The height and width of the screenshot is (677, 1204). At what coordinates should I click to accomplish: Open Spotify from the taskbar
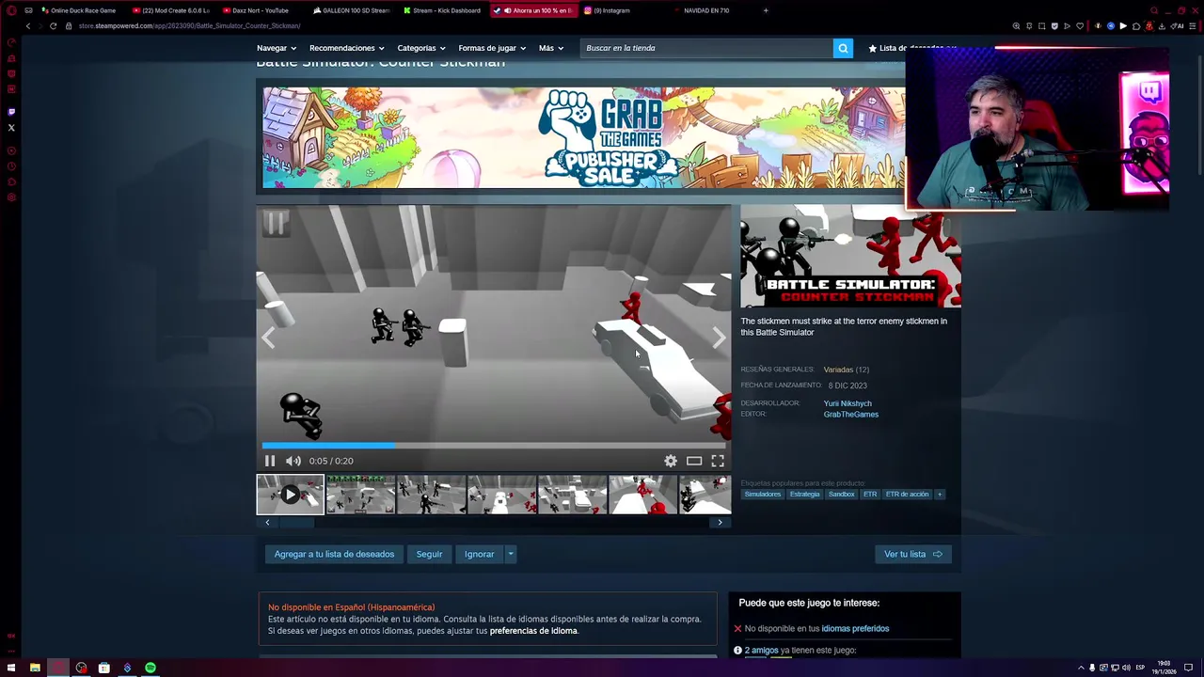(150, 668)
